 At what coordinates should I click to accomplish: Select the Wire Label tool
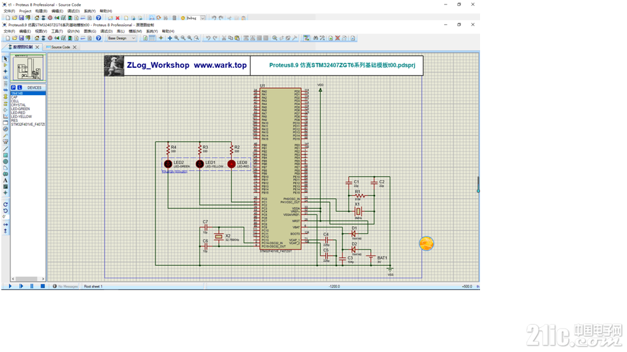pyautogui.click(x=5, y=78)
